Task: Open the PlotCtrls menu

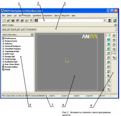Action: (27, 16)
